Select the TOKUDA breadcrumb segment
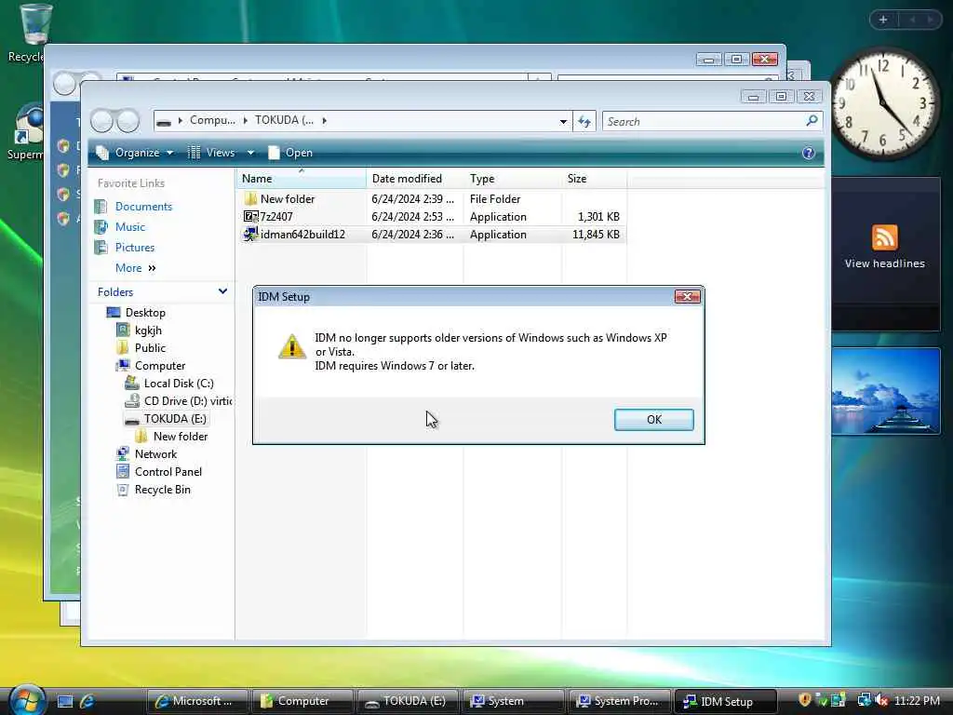The image size is (953, 715). pyautogui.click(x=284, y=120)
